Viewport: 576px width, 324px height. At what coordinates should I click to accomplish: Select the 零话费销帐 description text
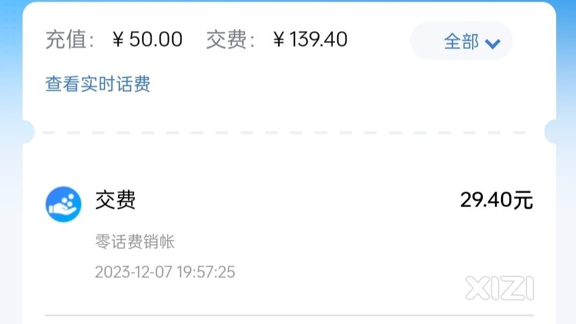pos(135,241)
